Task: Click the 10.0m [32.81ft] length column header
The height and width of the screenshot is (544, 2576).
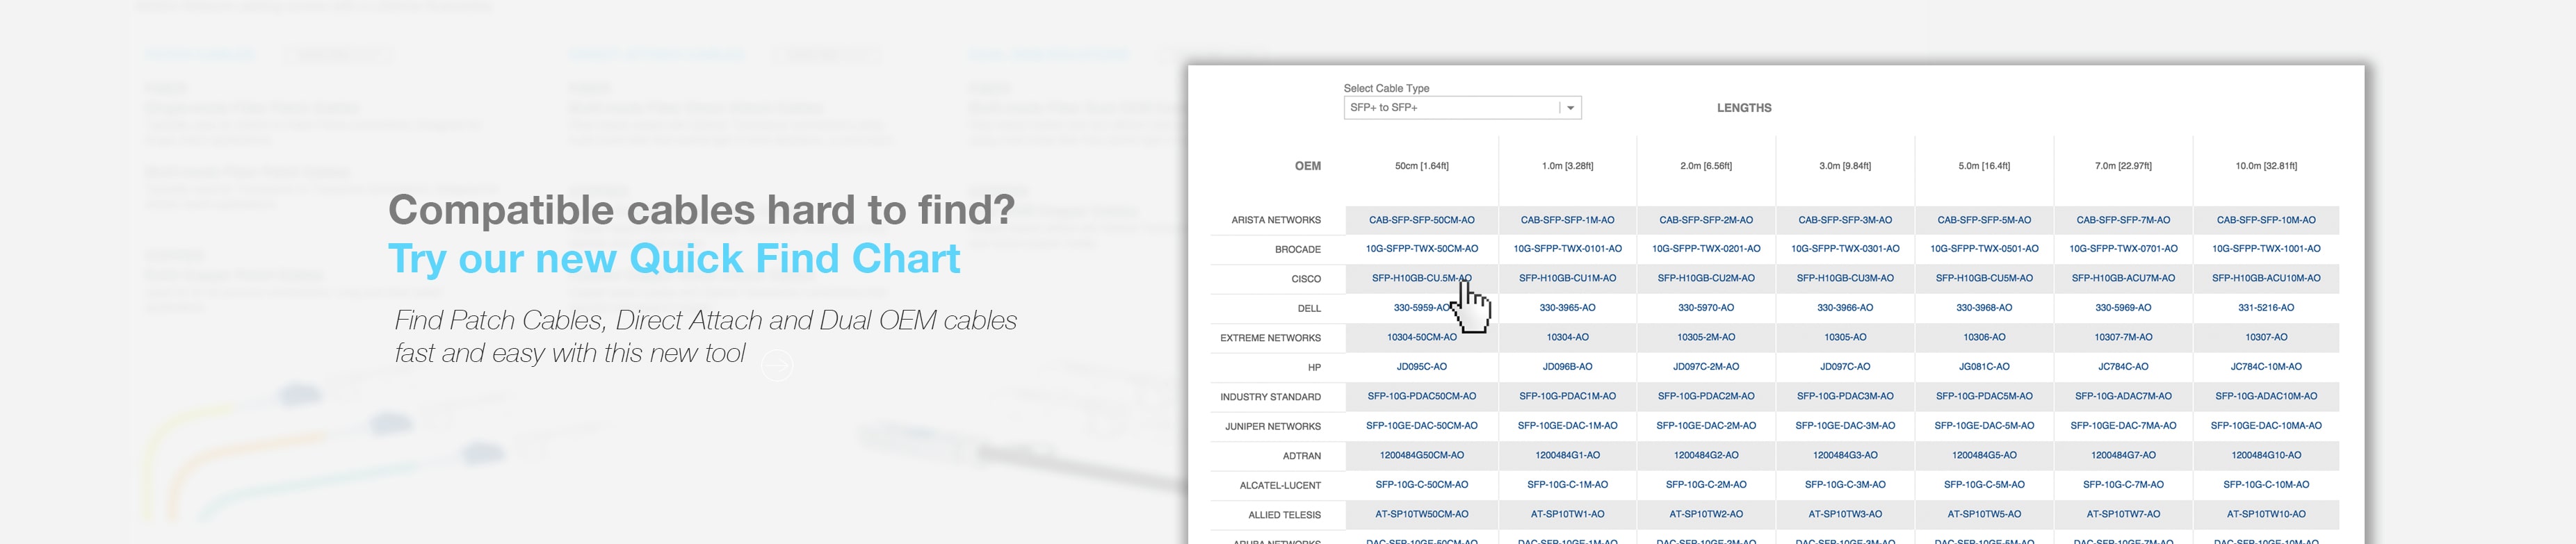Action: tap(2266, 166)
